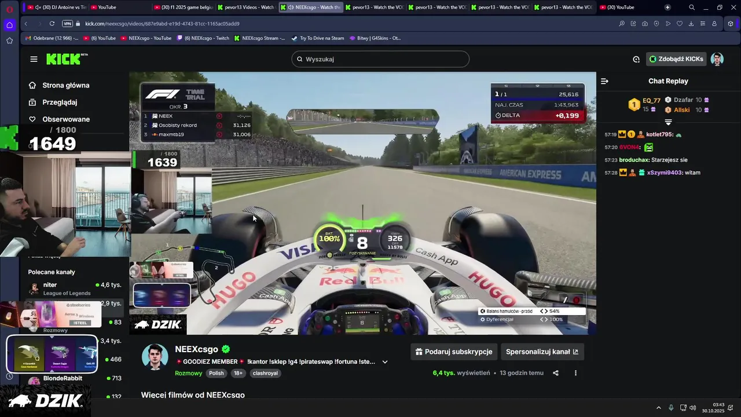Click the Opera logo menu
741x417 pixels.
tap(9, 9)
